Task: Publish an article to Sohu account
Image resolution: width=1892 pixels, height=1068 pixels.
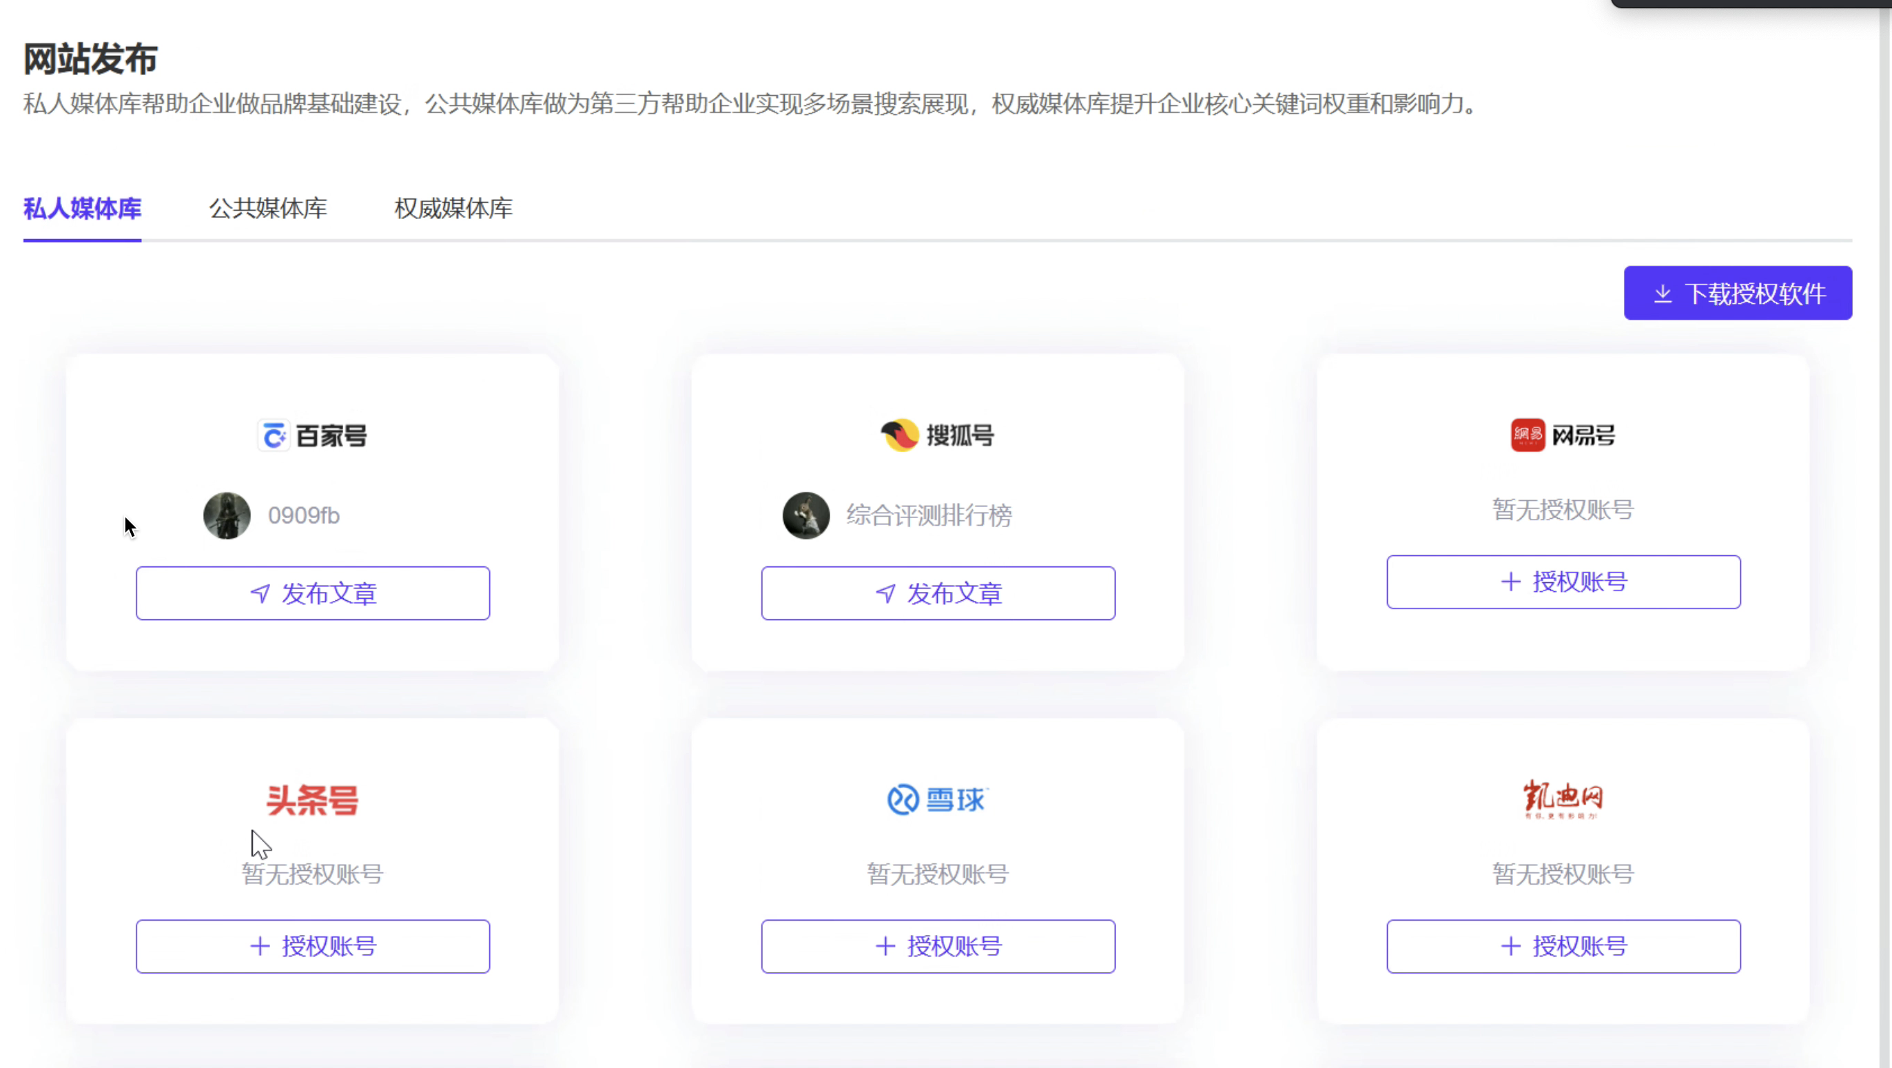Action: click(938, 593)
